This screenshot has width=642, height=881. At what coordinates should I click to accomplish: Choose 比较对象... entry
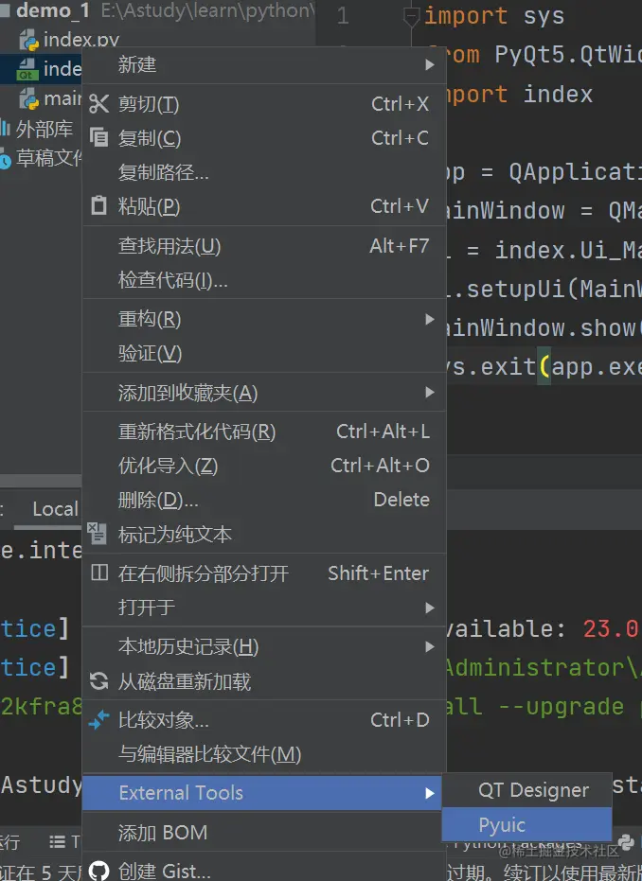coord(263,720)
